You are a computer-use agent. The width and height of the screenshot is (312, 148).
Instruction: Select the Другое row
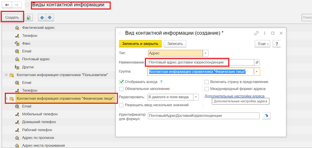coord(28,67)
